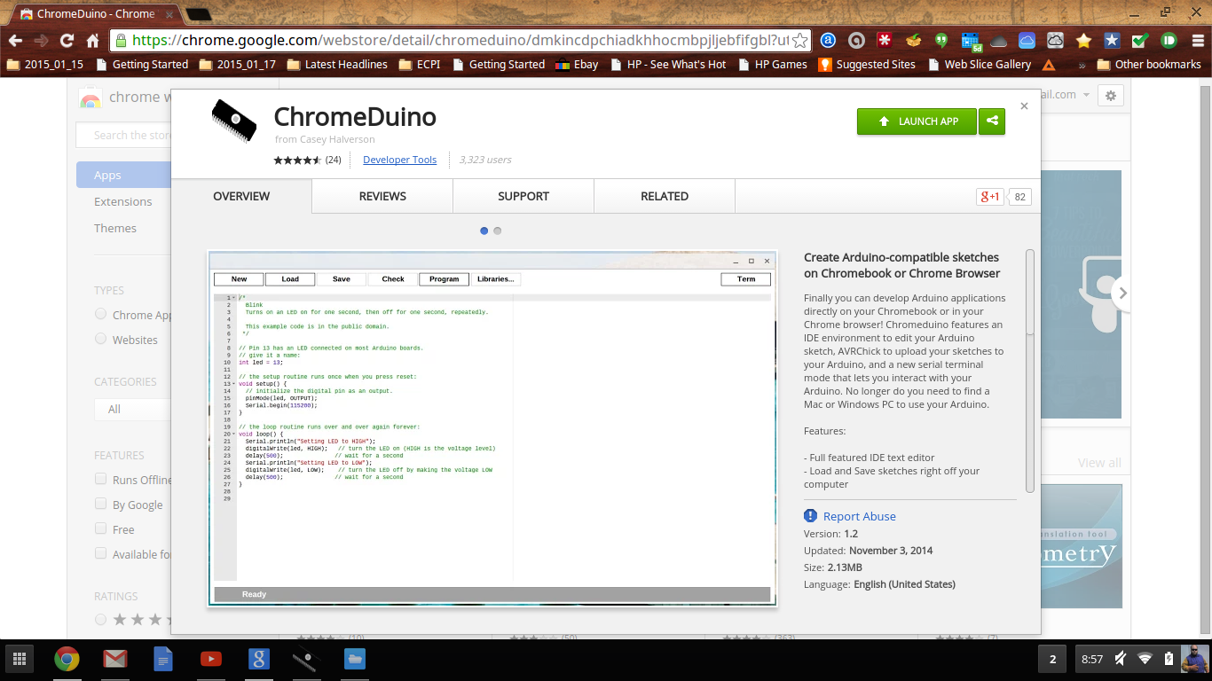Image resolution: width=1212 pixels, height=681 pixels.
Task: Switch to the Reviews tab
Action: pyautogui.click(x=382, y=196)
